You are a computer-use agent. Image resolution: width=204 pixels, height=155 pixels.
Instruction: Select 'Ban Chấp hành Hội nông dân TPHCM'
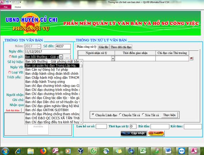(x=52, y=78)
